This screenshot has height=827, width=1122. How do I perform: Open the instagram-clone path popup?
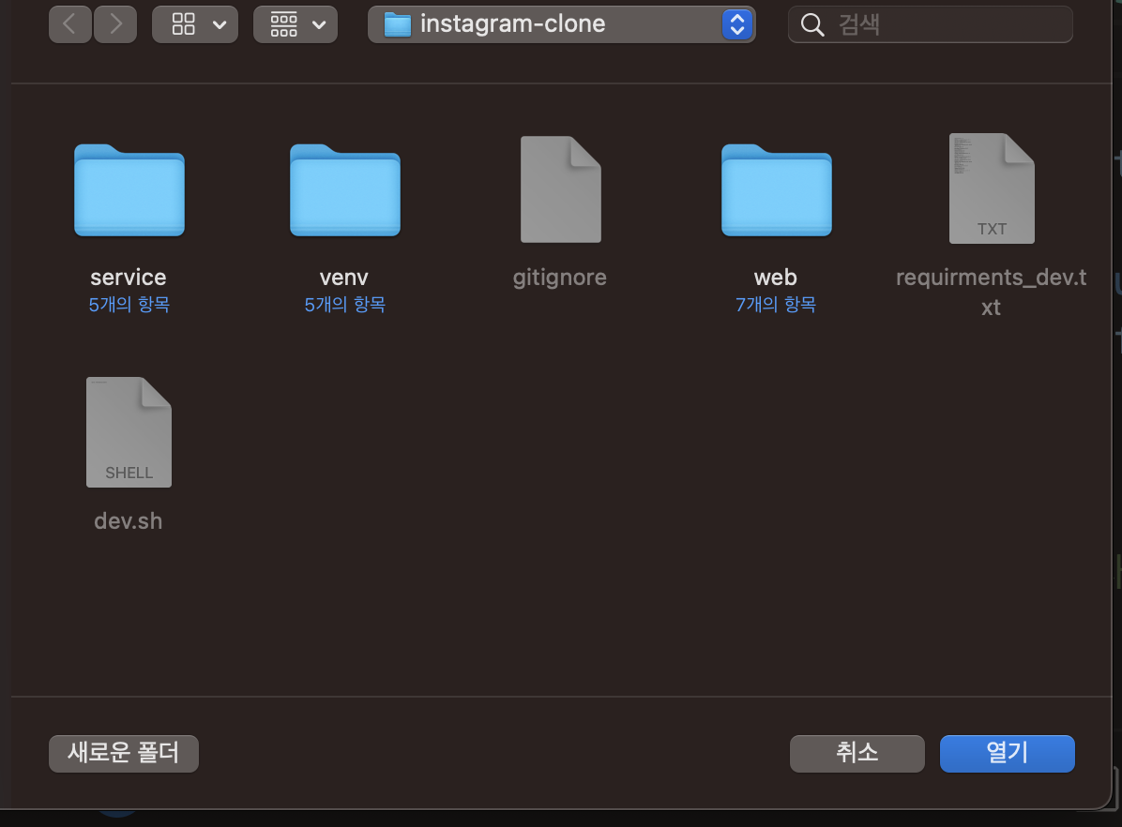(561, 25)
